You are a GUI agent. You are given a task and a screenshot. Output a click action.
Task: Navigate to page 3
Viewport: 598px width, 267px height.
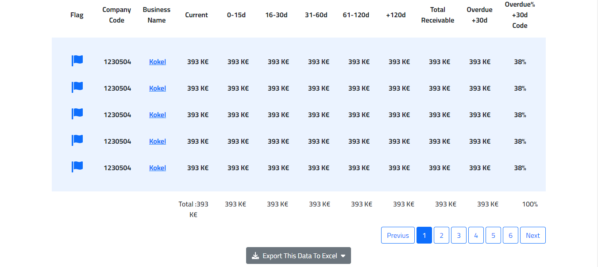459,235
